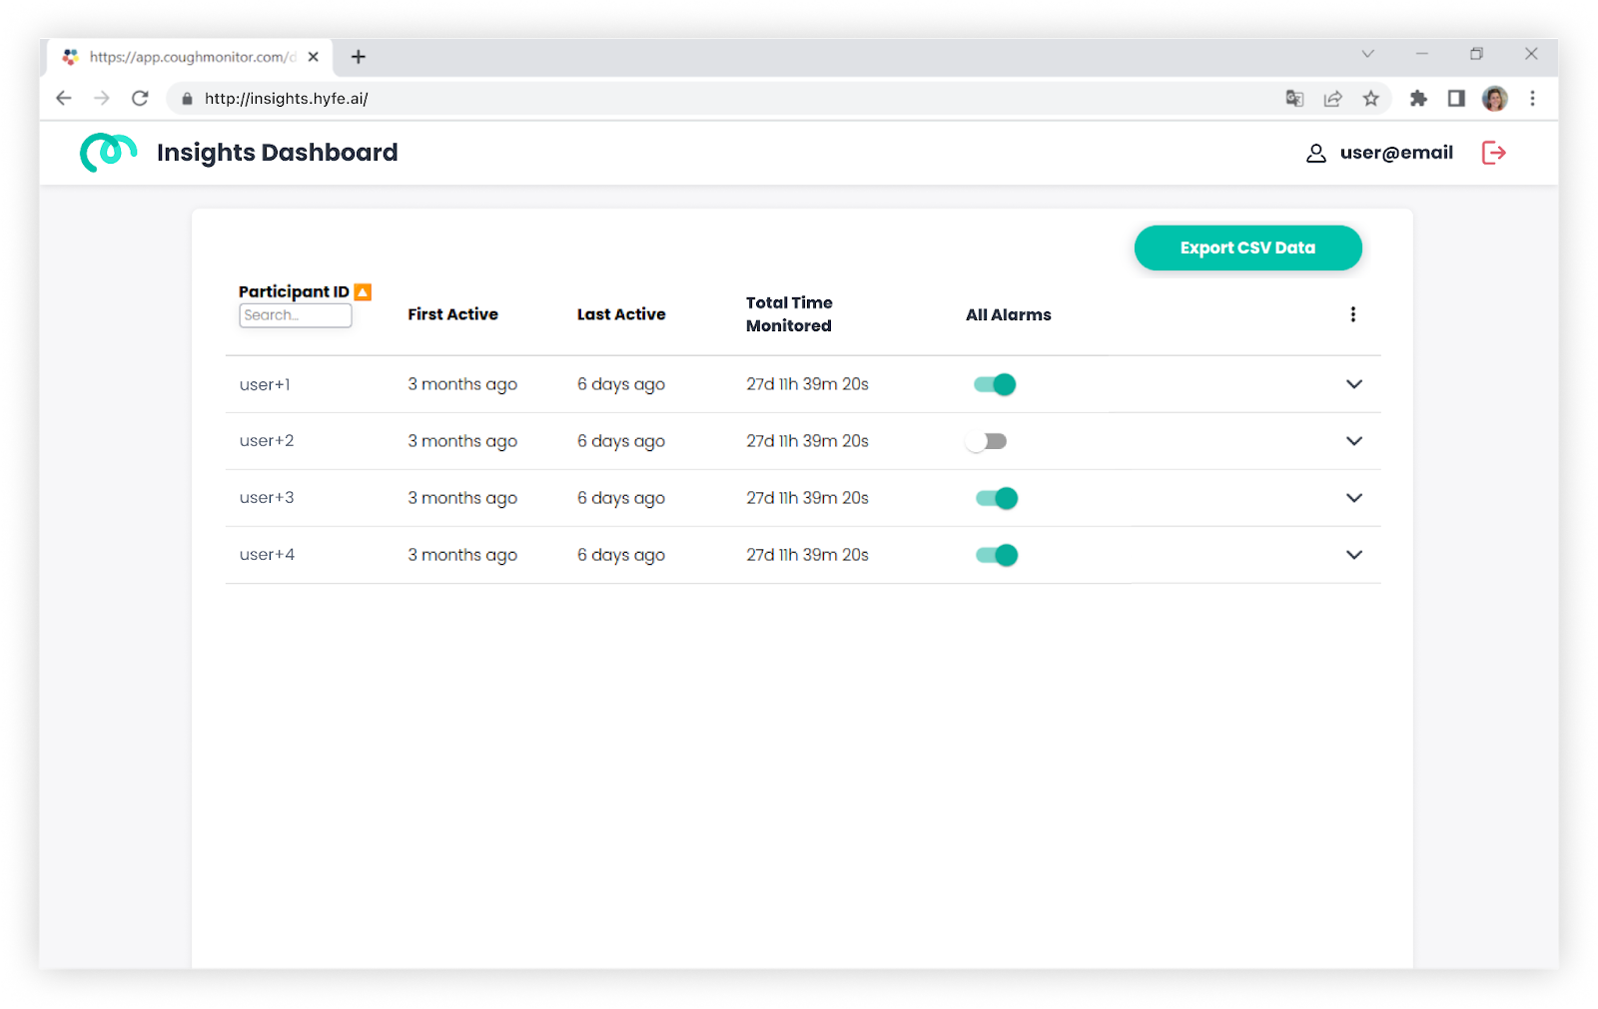1598x1009 pixels.
Task: Toggle the browser side panel icon
Action: [1456, 98]
